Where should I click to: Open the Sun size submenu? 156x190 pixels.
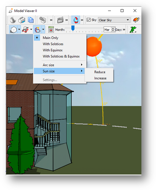click(59, 71)
